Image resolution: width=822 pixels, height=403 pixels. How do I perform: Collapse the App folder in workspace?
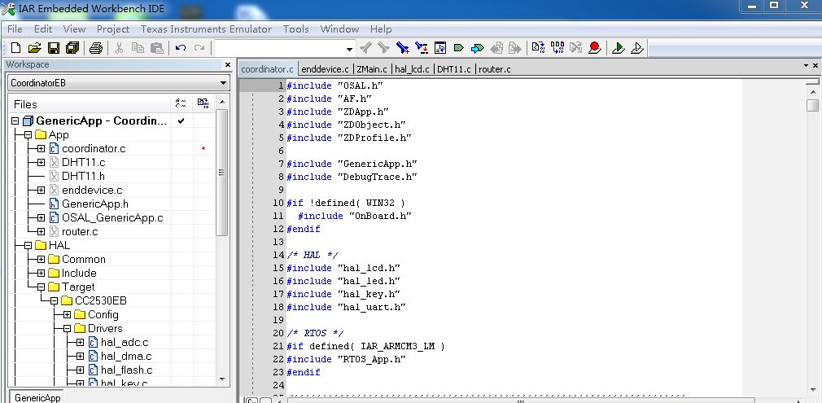(x=28, y=135)
